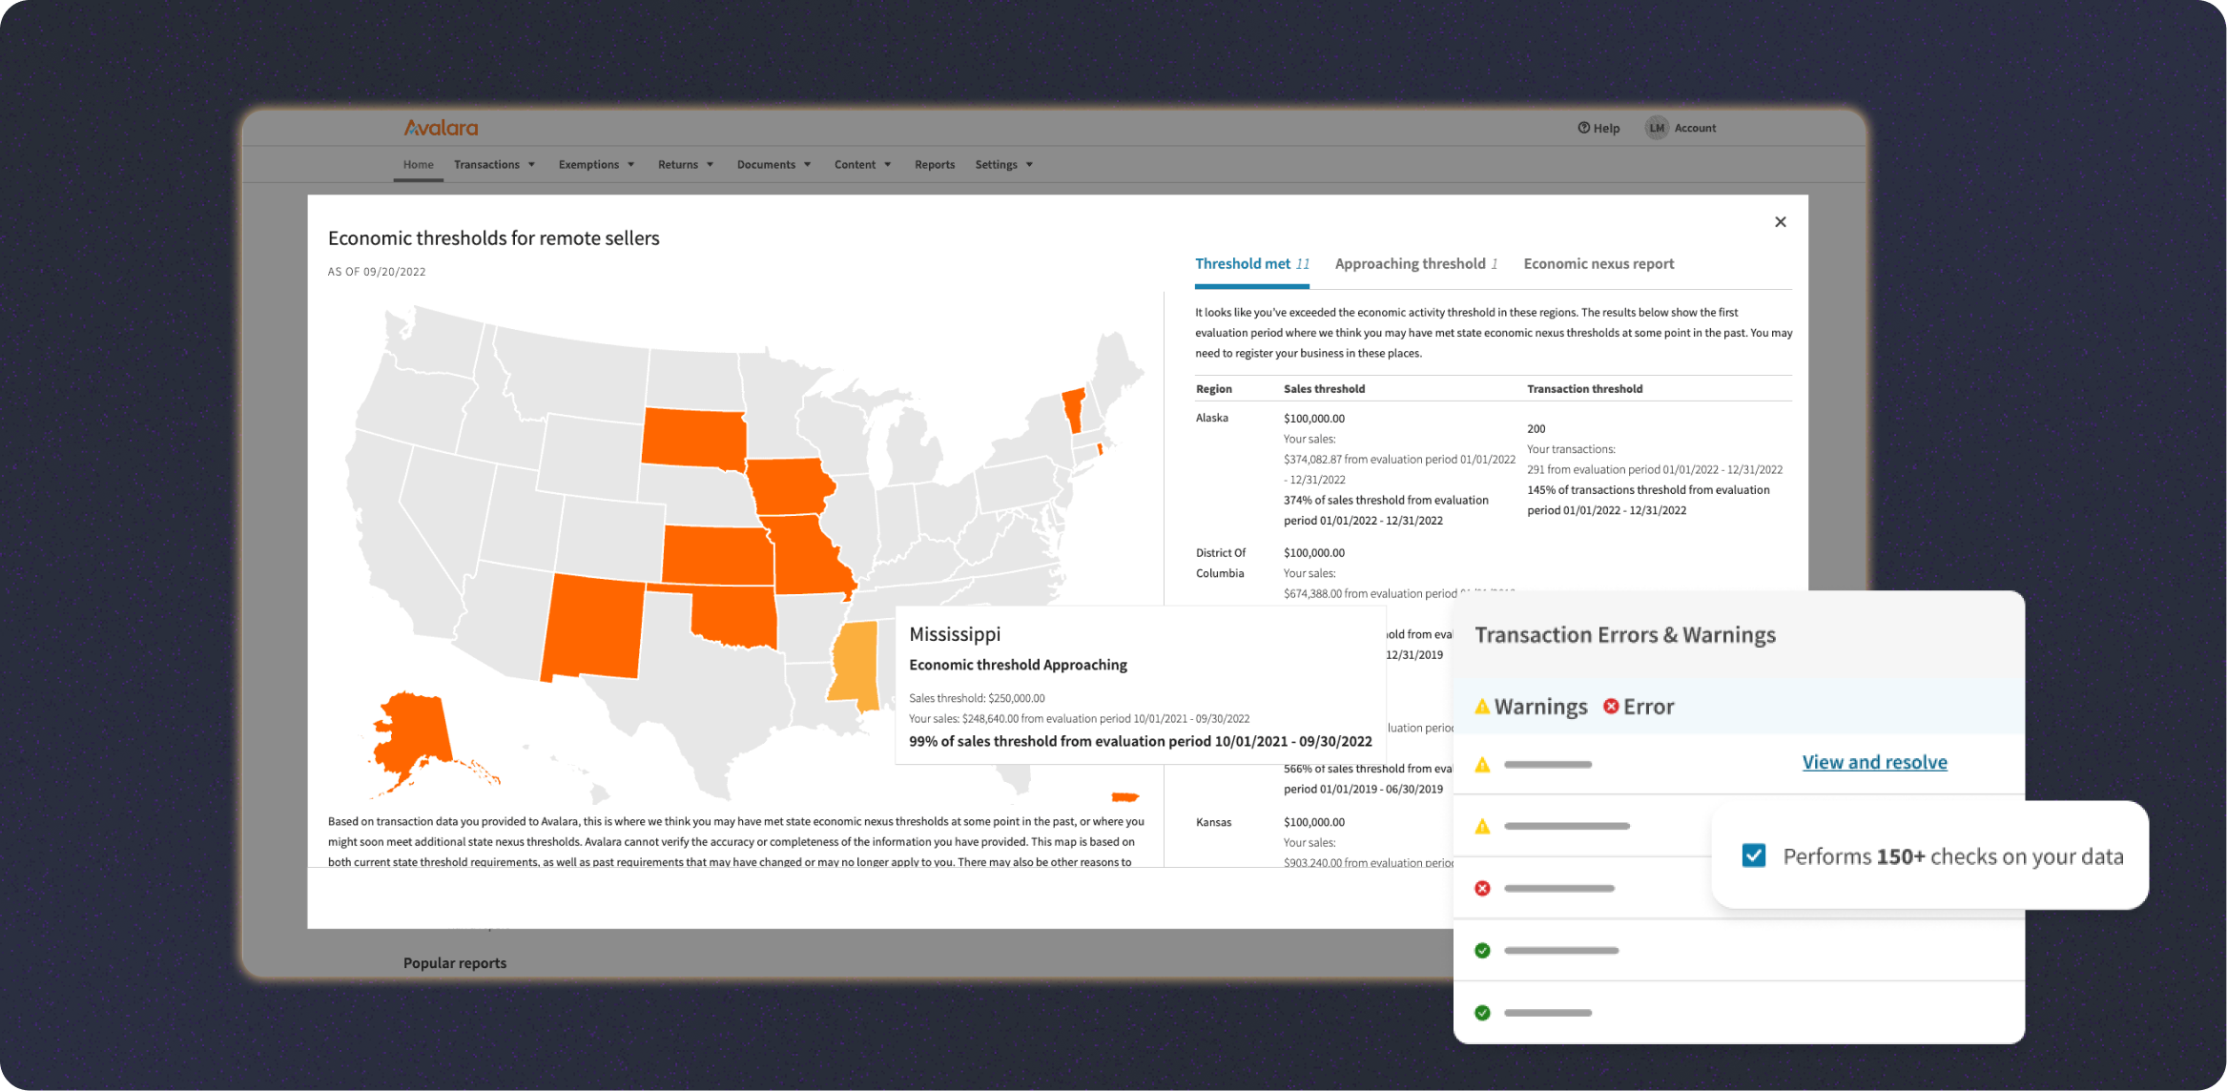Click warning triangle in second list row
Screen dimensions: 2227x1091
pos(1482,827)
